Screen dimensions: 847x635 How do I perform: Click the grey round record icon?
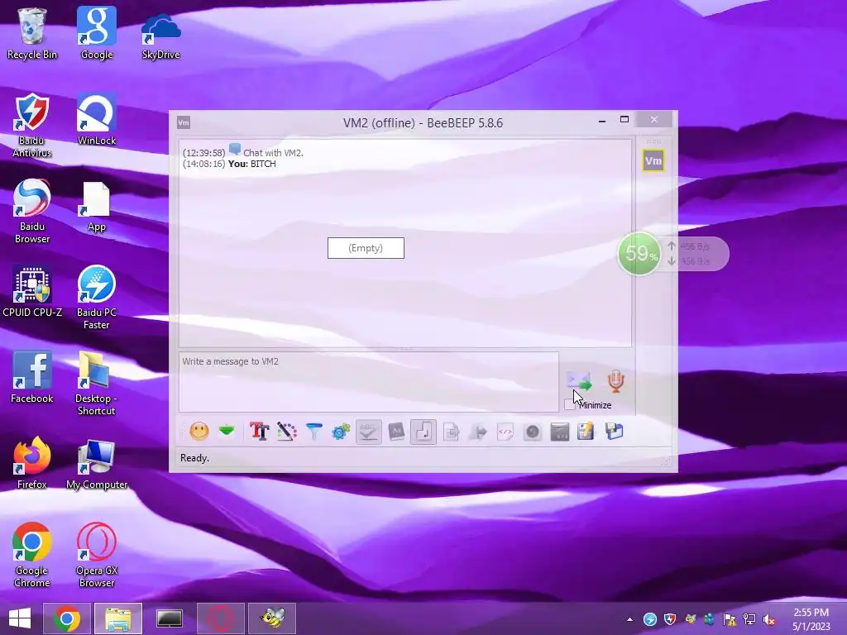[533, 432]
